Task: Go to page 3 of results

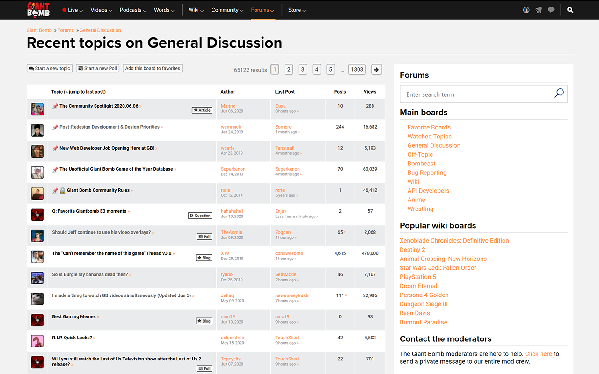Action: click(303, 69)
